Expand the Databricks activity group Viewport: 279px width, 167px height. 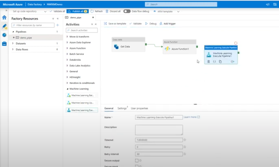click(67, 60)
